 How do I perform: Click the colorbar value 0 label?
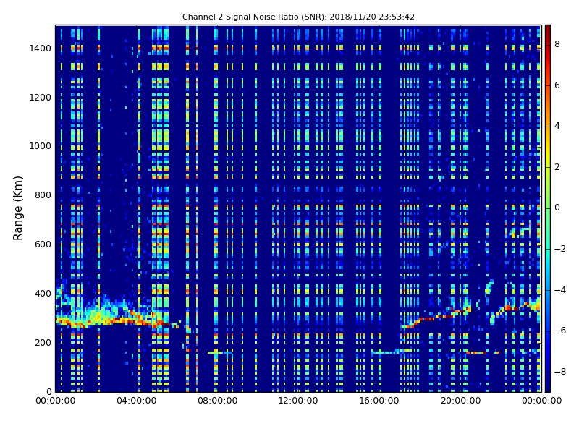(557, 208)
